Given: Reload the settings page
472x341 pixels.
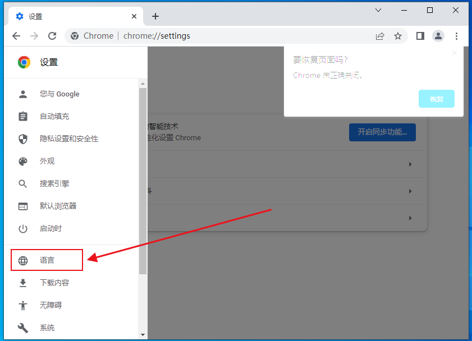Looking at the screenshot, I should click(52, 36).
